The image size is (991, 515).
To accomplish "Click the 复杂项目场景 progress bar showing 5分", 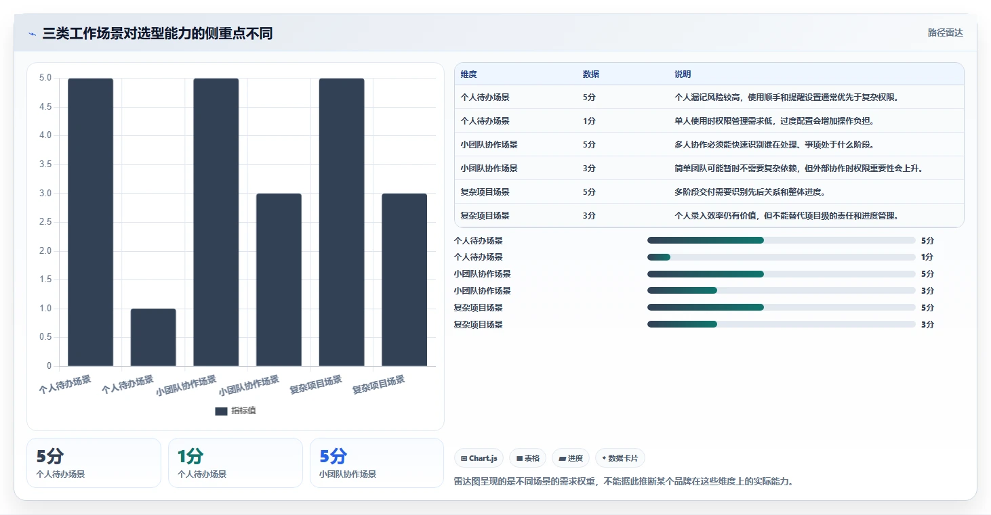I will point(782,308).
